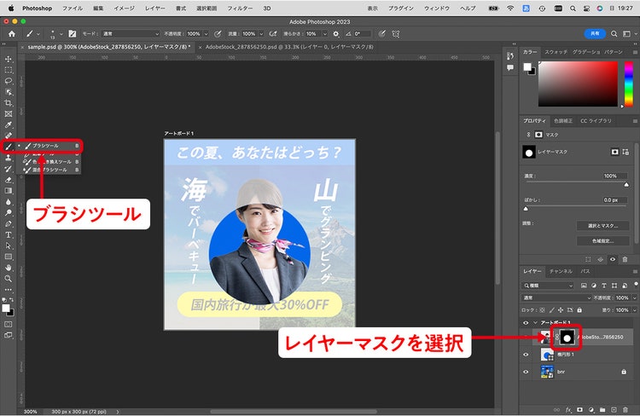This screenshot has width=640, height=416.
Task: Select the Rectangular Marquee tool
Action: [x=9, y=70]
